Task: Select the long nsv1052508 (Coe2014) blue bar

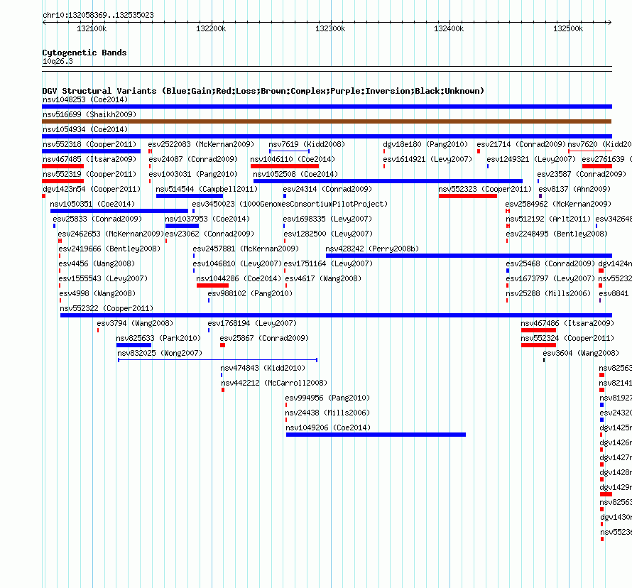Action: click(388, 181)
